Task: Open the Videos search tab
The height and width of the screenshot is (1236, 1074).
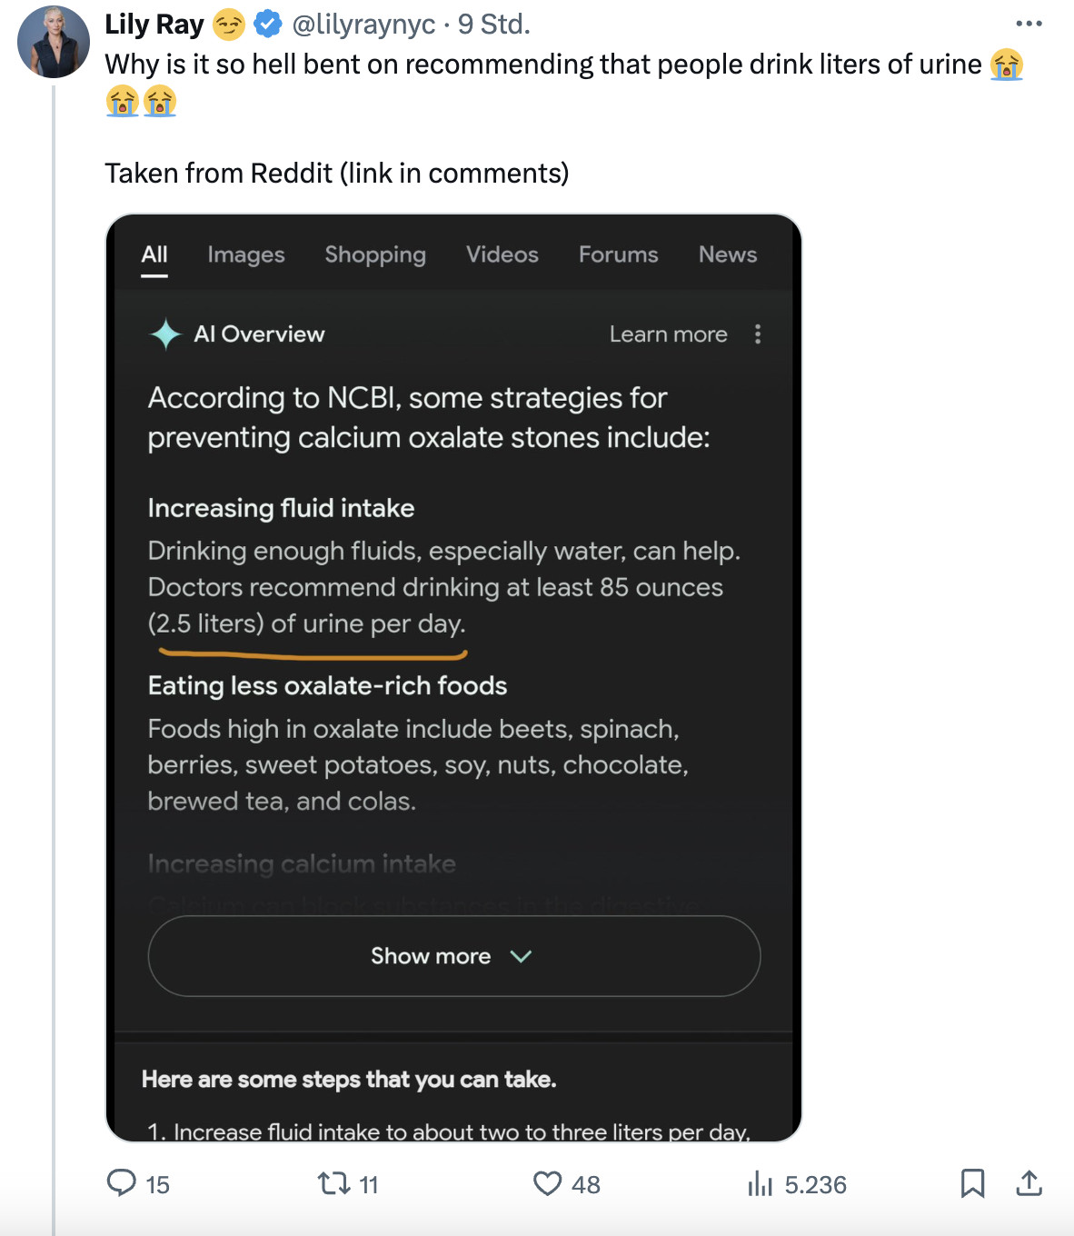Action: 502,255
